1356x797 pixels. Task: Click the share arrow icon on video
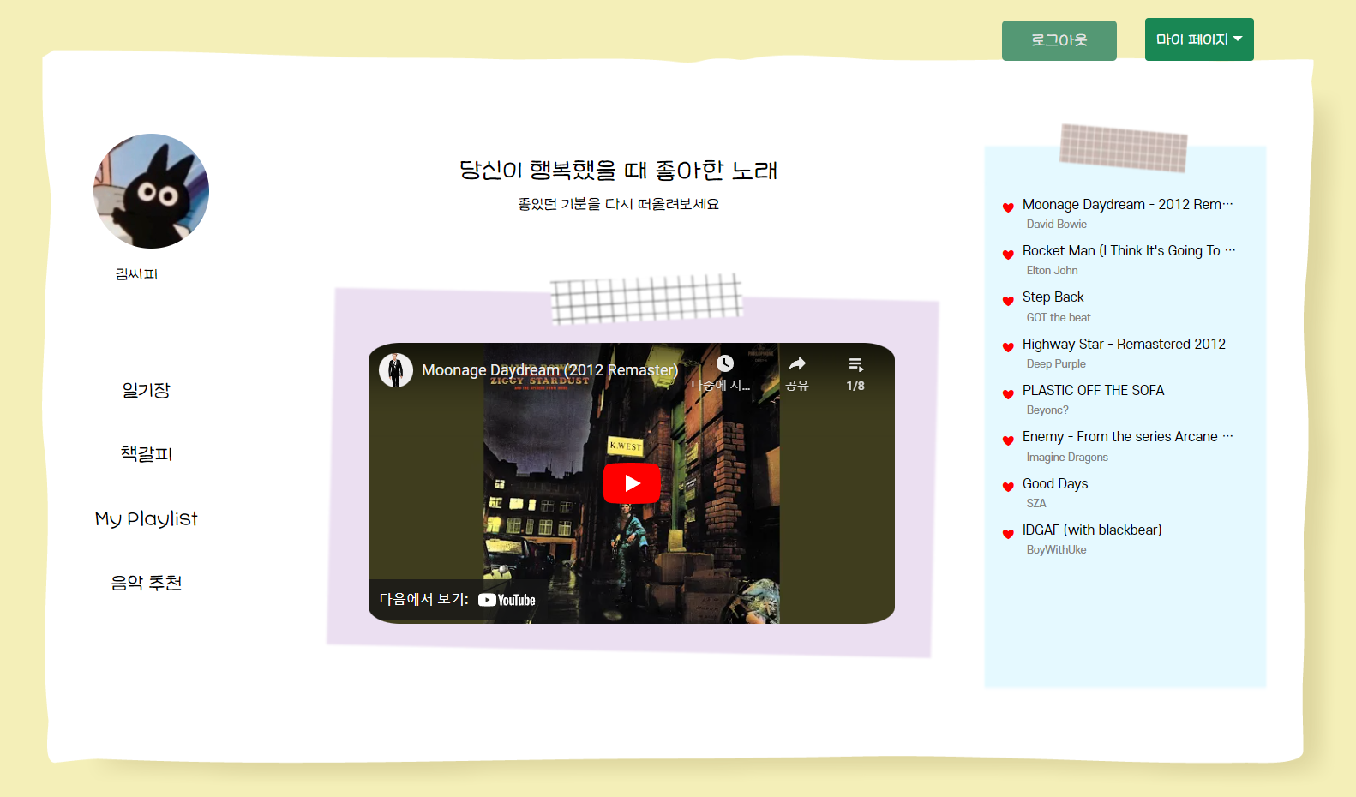797,363
